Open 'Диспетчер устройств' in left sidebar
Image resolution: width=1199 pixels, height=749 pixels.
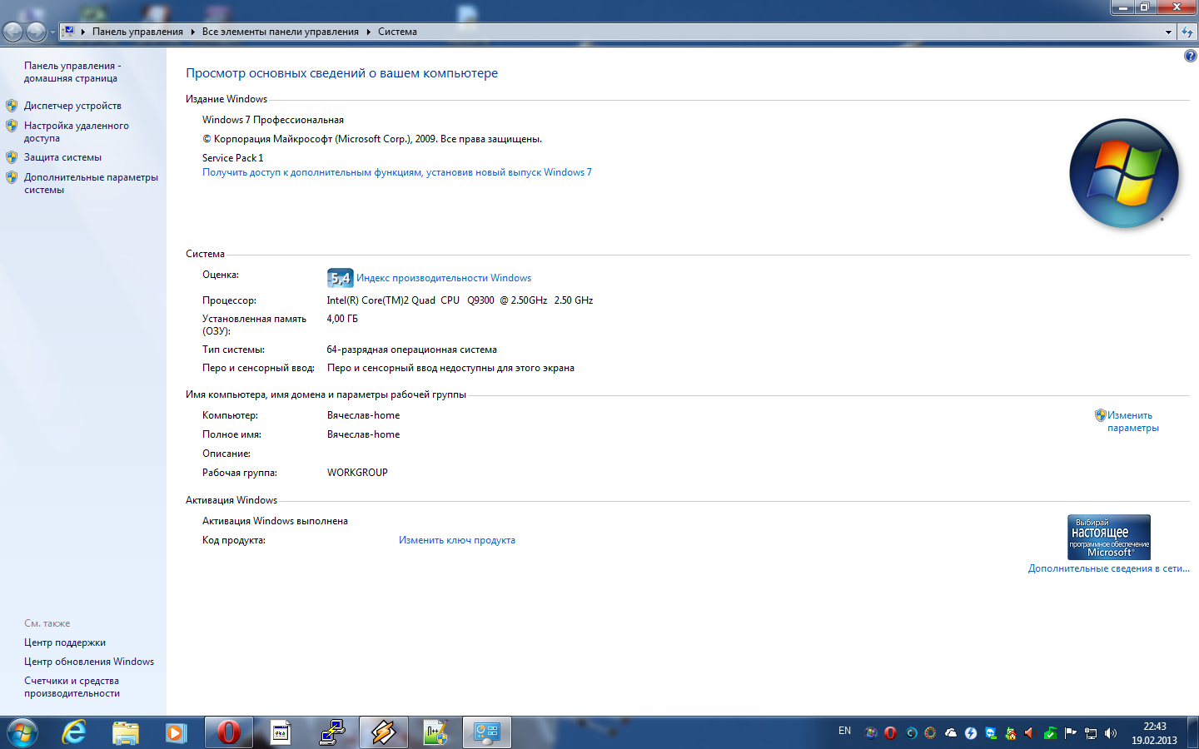coord(72,106)
